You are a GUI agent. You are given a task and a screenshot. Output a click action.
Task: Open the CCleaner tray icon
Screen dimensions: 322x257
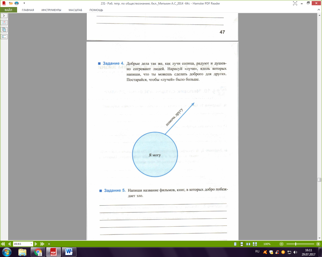click(277, 252)
